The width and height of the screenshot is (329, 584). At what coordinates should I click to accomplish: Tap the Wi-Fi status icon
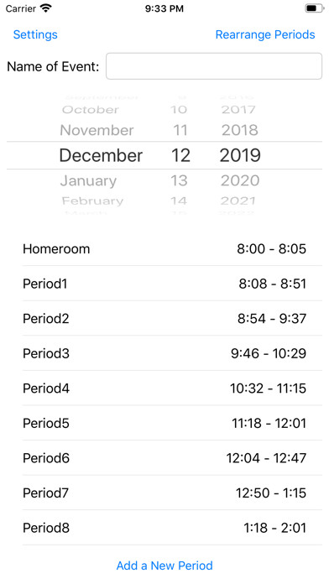pyautogui.click(x=46, y=8)
